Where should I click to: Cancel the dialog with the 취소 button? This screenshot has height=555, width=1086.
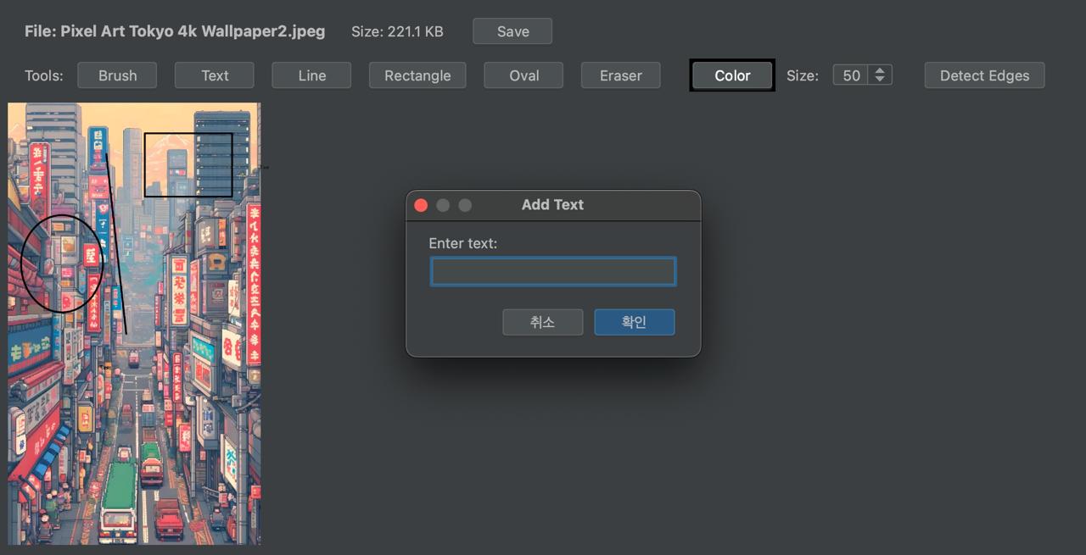pyautogui.click(x=542, y=322)
